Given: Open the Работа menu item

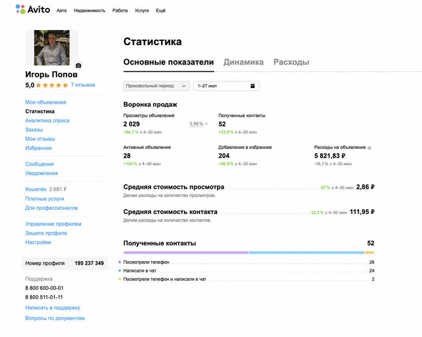Looking at the screenshot, I should point(120,10).
